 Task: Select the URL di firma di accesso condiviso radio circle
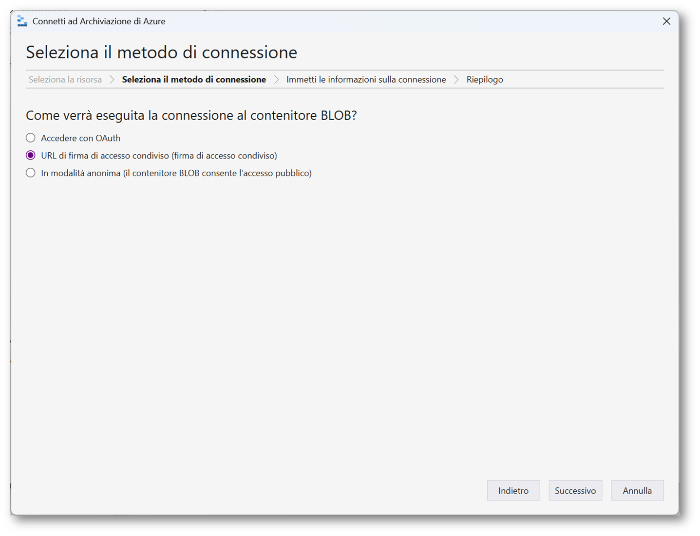31,156
